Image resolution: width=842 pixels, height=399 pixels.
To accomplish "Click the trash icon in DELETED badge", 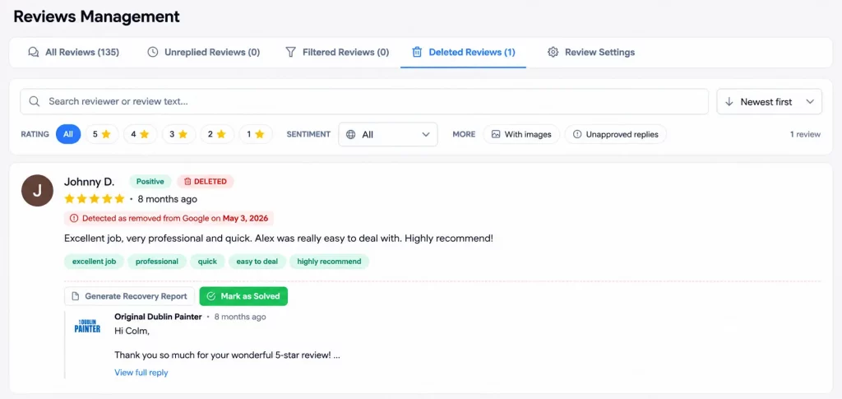I will click(187, 182).
